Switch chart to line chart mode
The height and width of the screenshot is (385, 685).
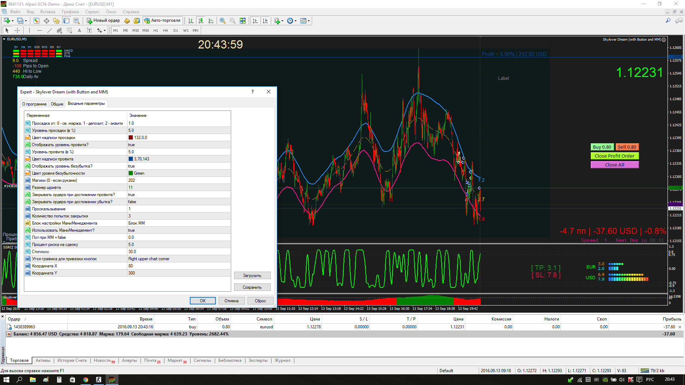[x=211, y=21]
